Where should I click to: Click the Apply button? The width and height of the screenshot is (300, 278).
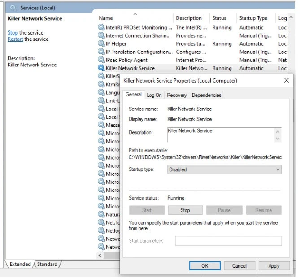point(274,266)
